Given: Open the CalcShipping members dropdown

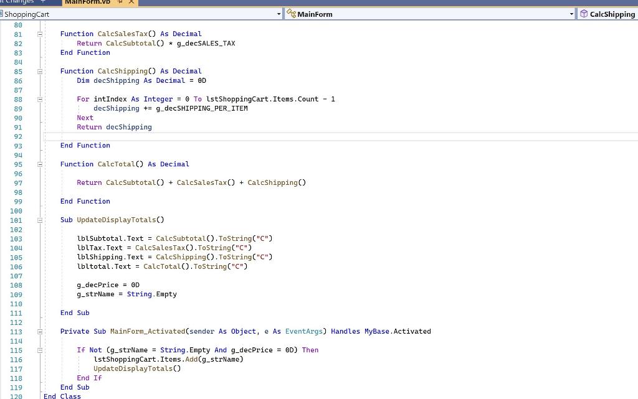Looking at the screenshot, I should (634, 14).
